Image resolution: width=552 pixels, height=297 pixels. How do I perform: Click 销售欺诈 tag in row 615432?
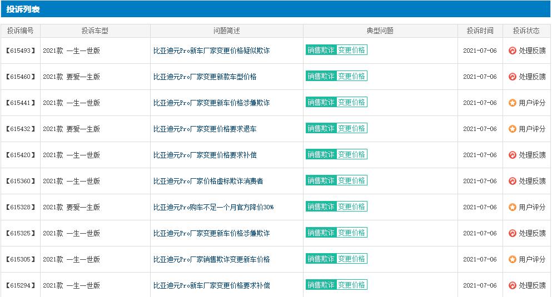(321, 128)
